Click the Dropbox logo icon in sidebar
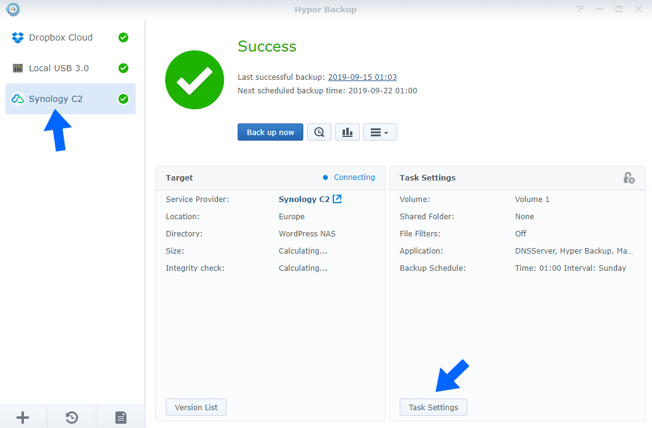Viewport: 652px width, 428px height. (18, 37)
